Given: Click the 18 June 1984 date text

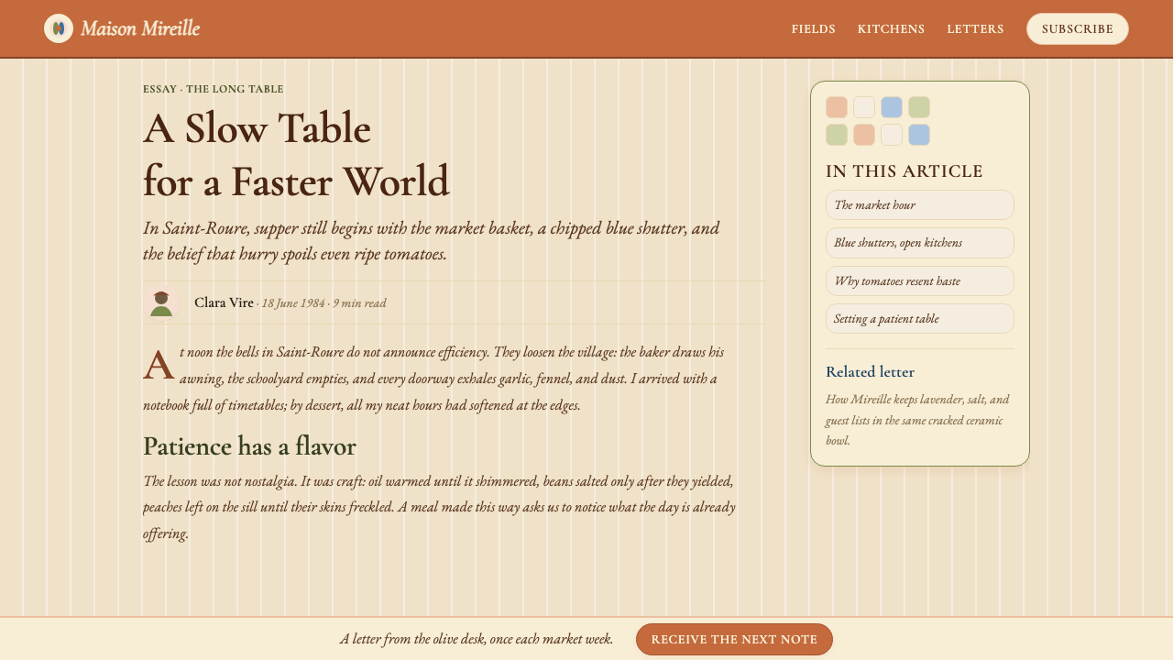Looking at the screenshot, I should click(x=293, y=303).
